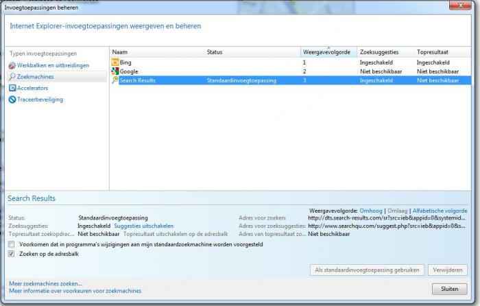Move provider up with Omhoog link
Screen dimensions: 480x306
point(371,211)
